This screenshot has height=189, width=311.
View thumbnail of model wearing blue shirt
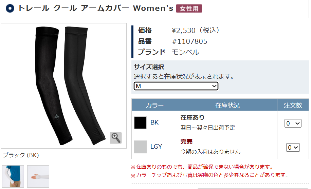tap(13, 176)
